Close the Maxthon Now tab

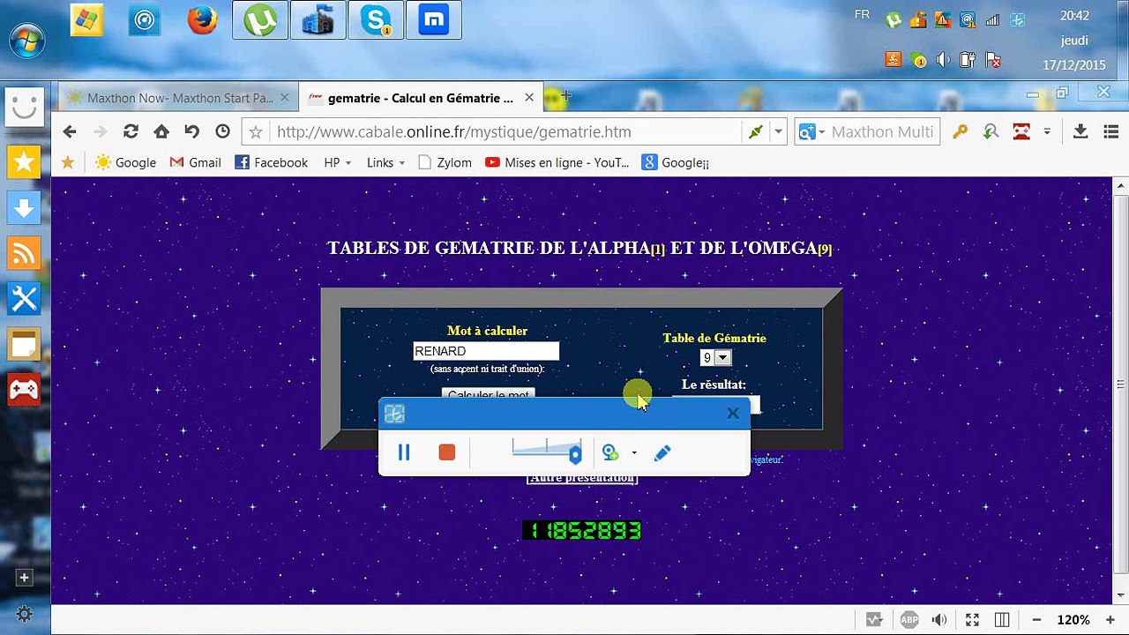pos(285,98)
